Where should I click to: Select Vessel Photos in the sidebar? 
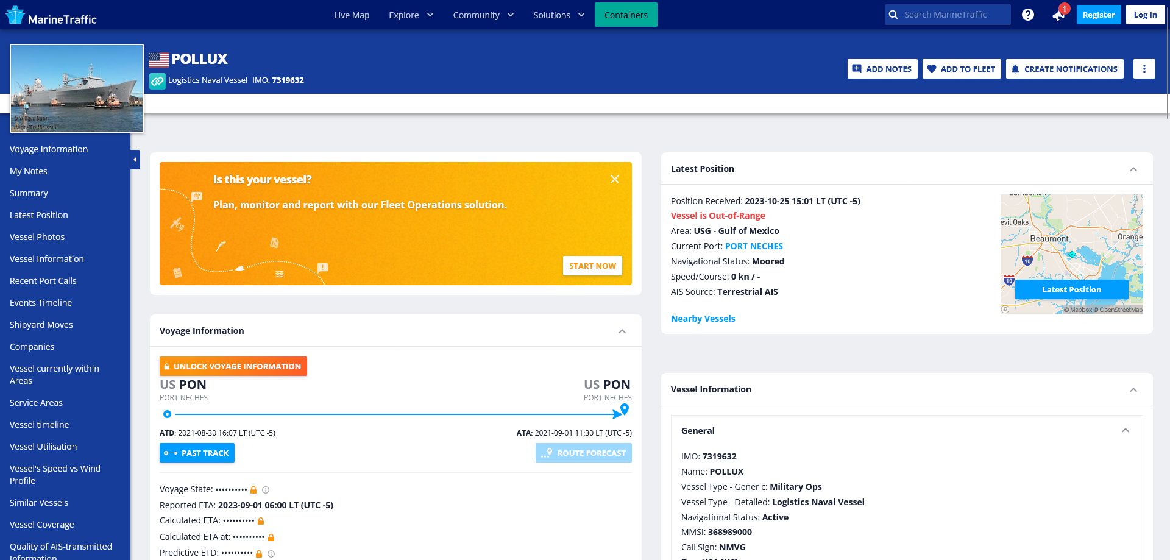(37, 237)
